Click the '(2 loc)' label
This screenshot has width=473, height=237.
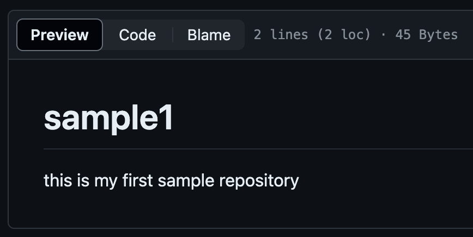click(x=344, y=35)
